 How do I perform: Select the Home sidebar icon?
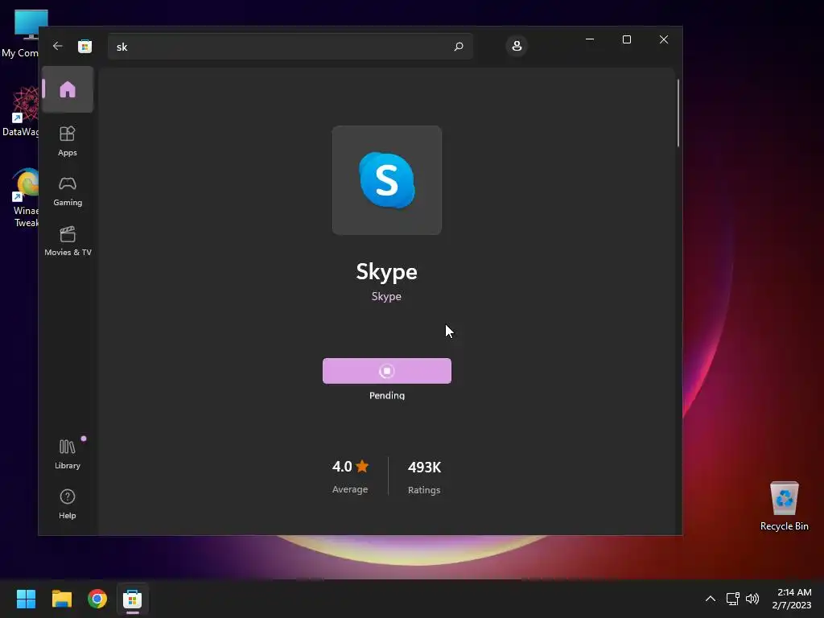tap(68, 89)
